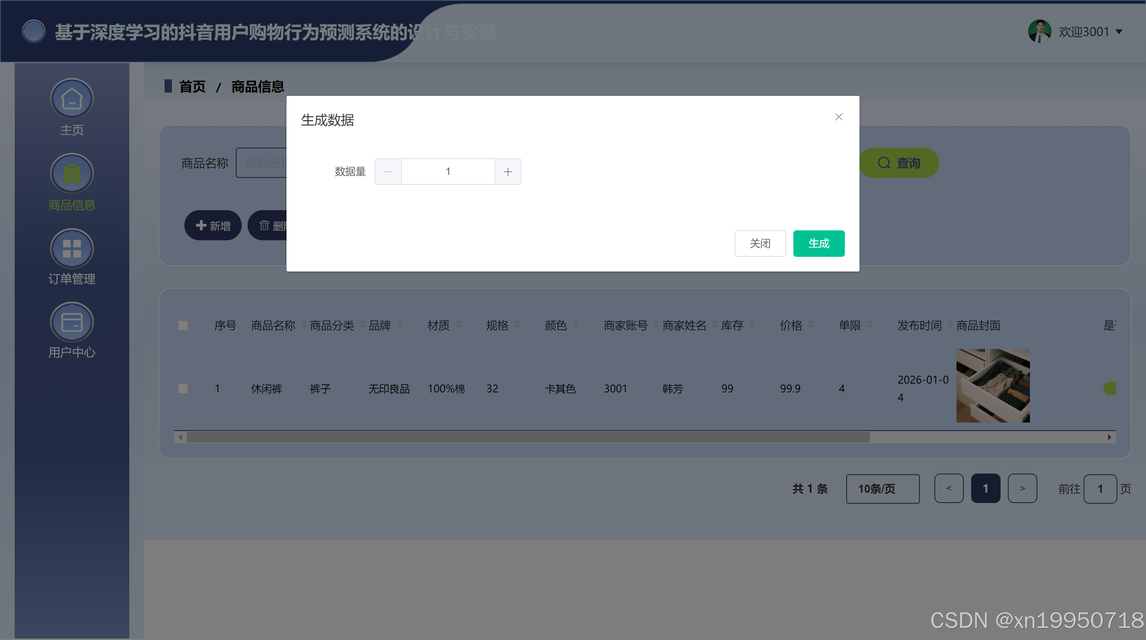Toggle the green switch in the 休闲裤 row
The image size is (1146, 640).
click(1110, 388)
